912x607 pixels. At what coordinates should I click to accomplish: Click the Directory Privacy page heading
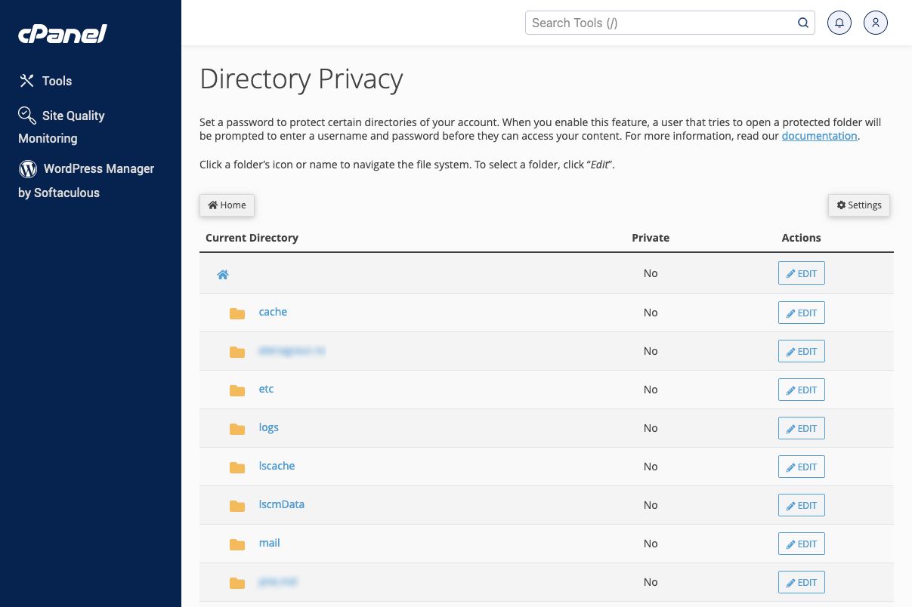[x=301, y=79]
